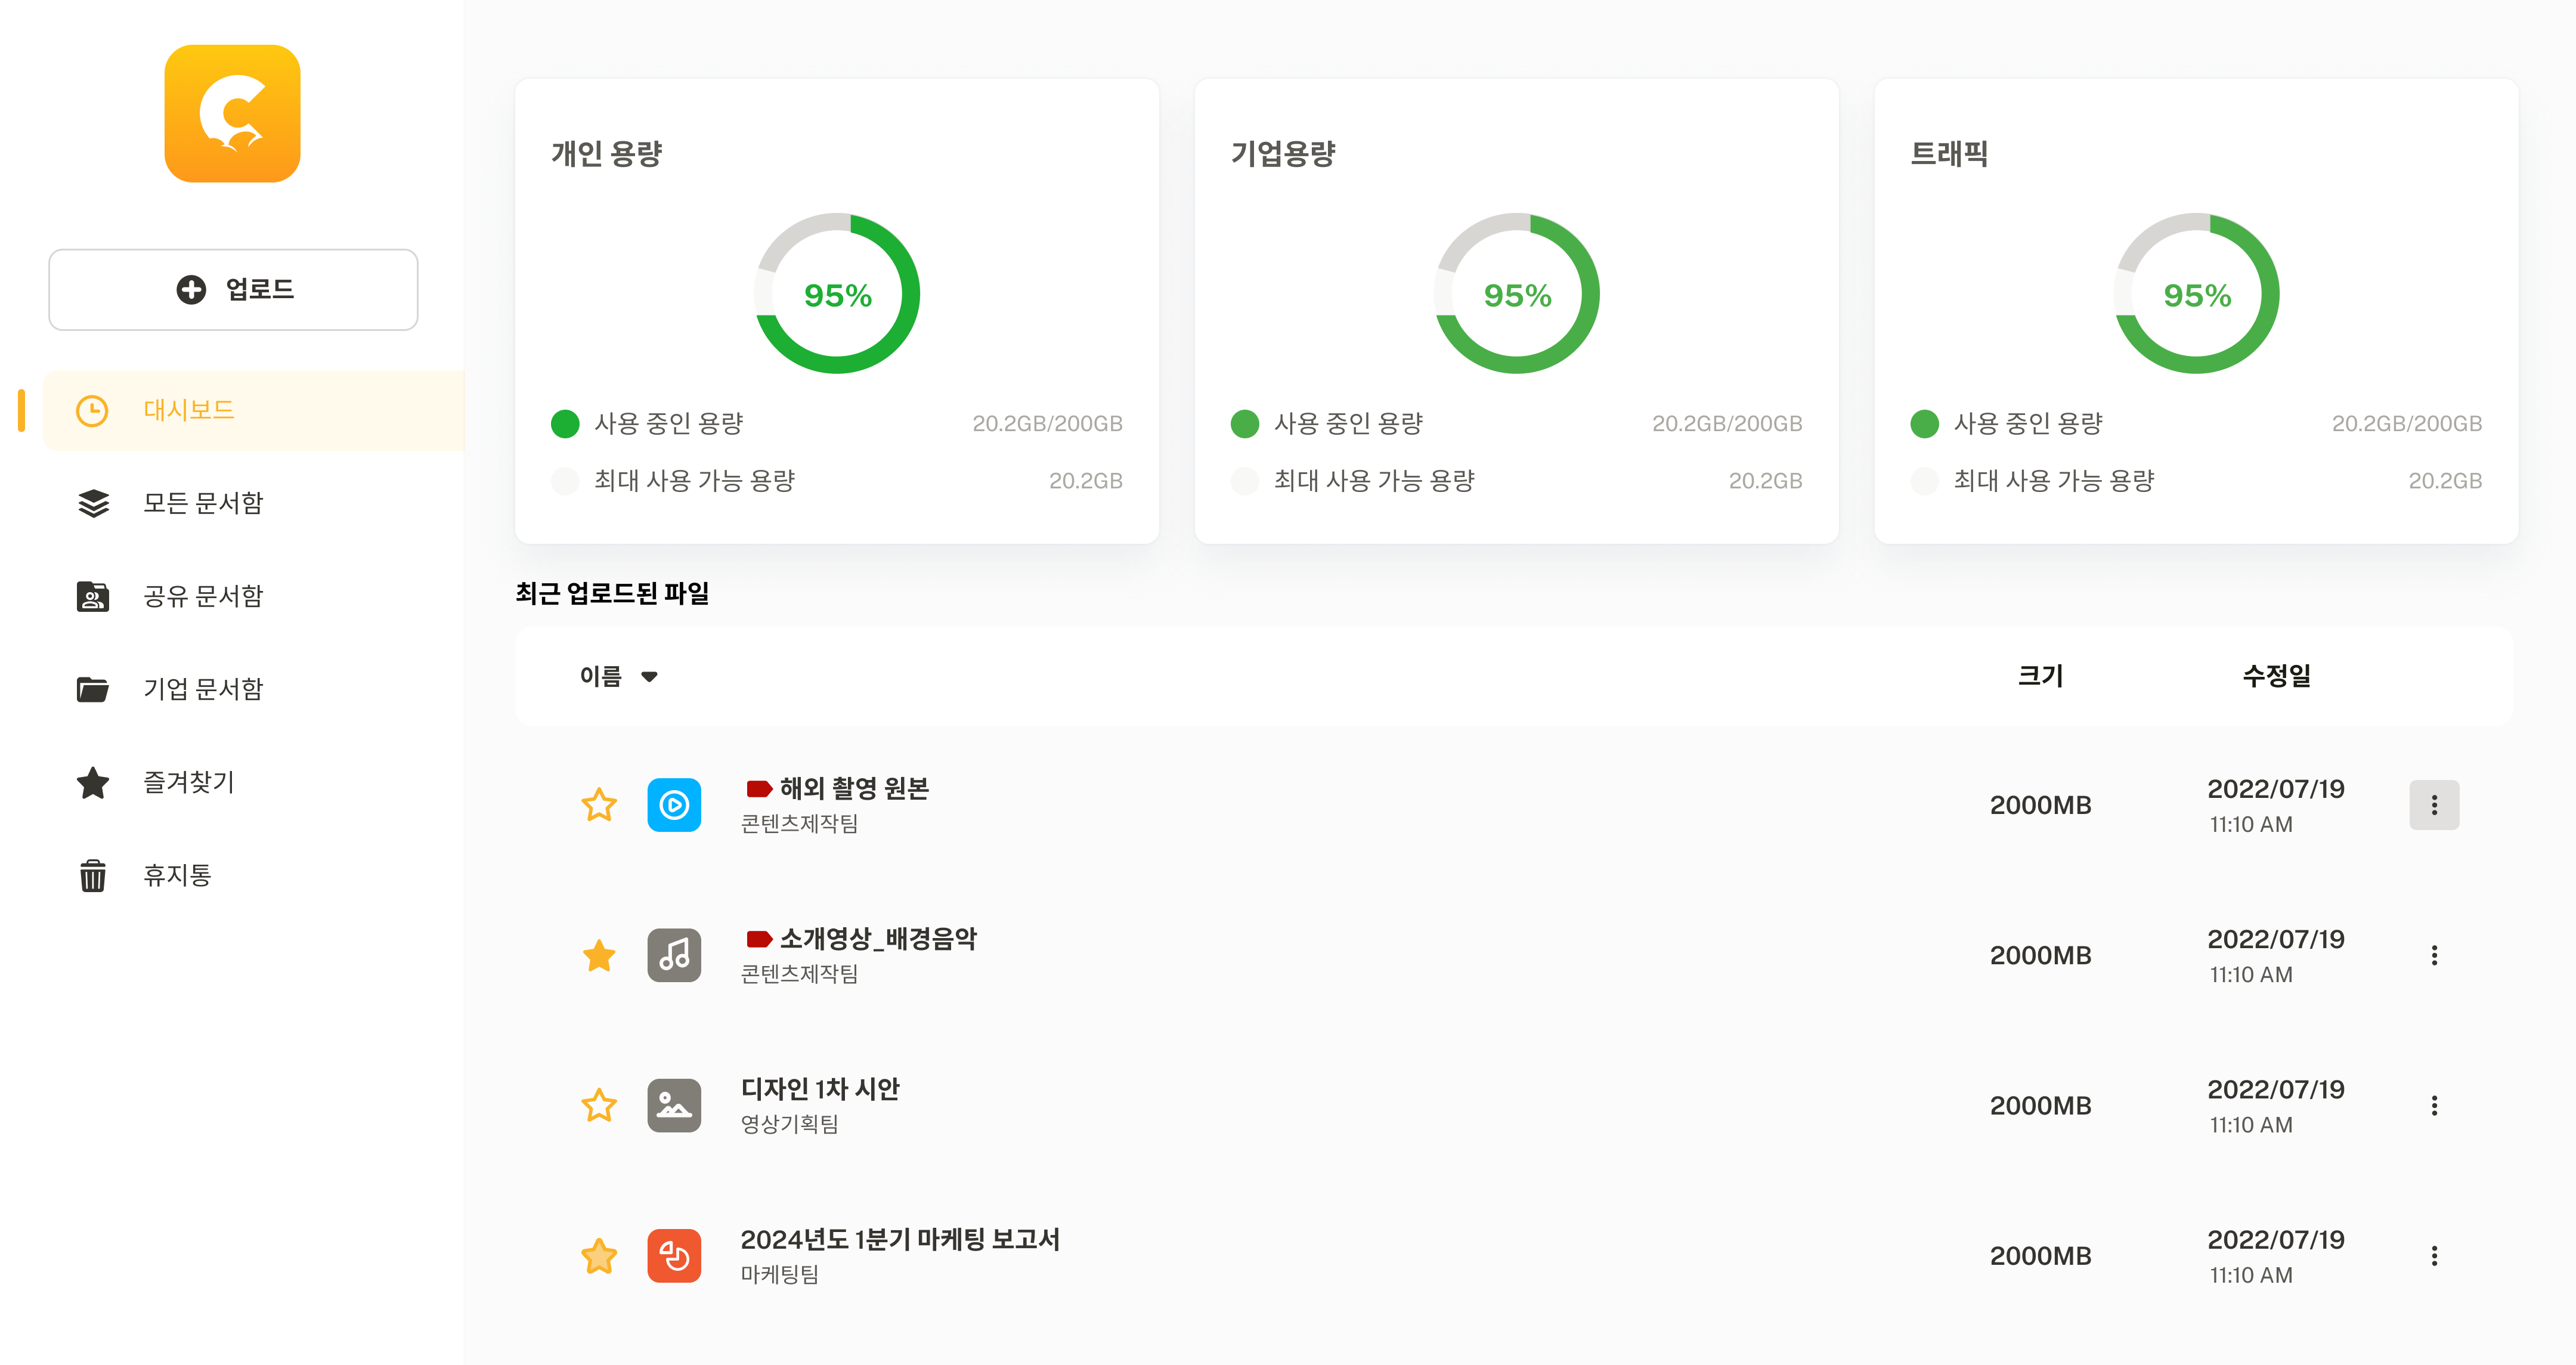The height and width of the screenshot is (1365, 2576).
Task: Open the 대시보드 menu item
Action: [255, 410]
